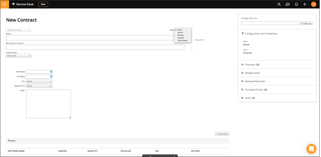Open the chat messages icon
The image size is (321, 157).
288,4
